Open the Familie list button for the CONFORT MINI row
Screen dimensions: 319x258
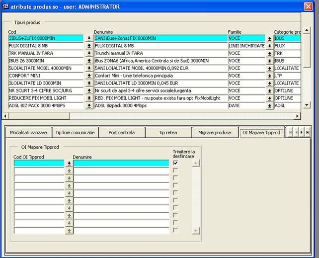pos(270,76)
